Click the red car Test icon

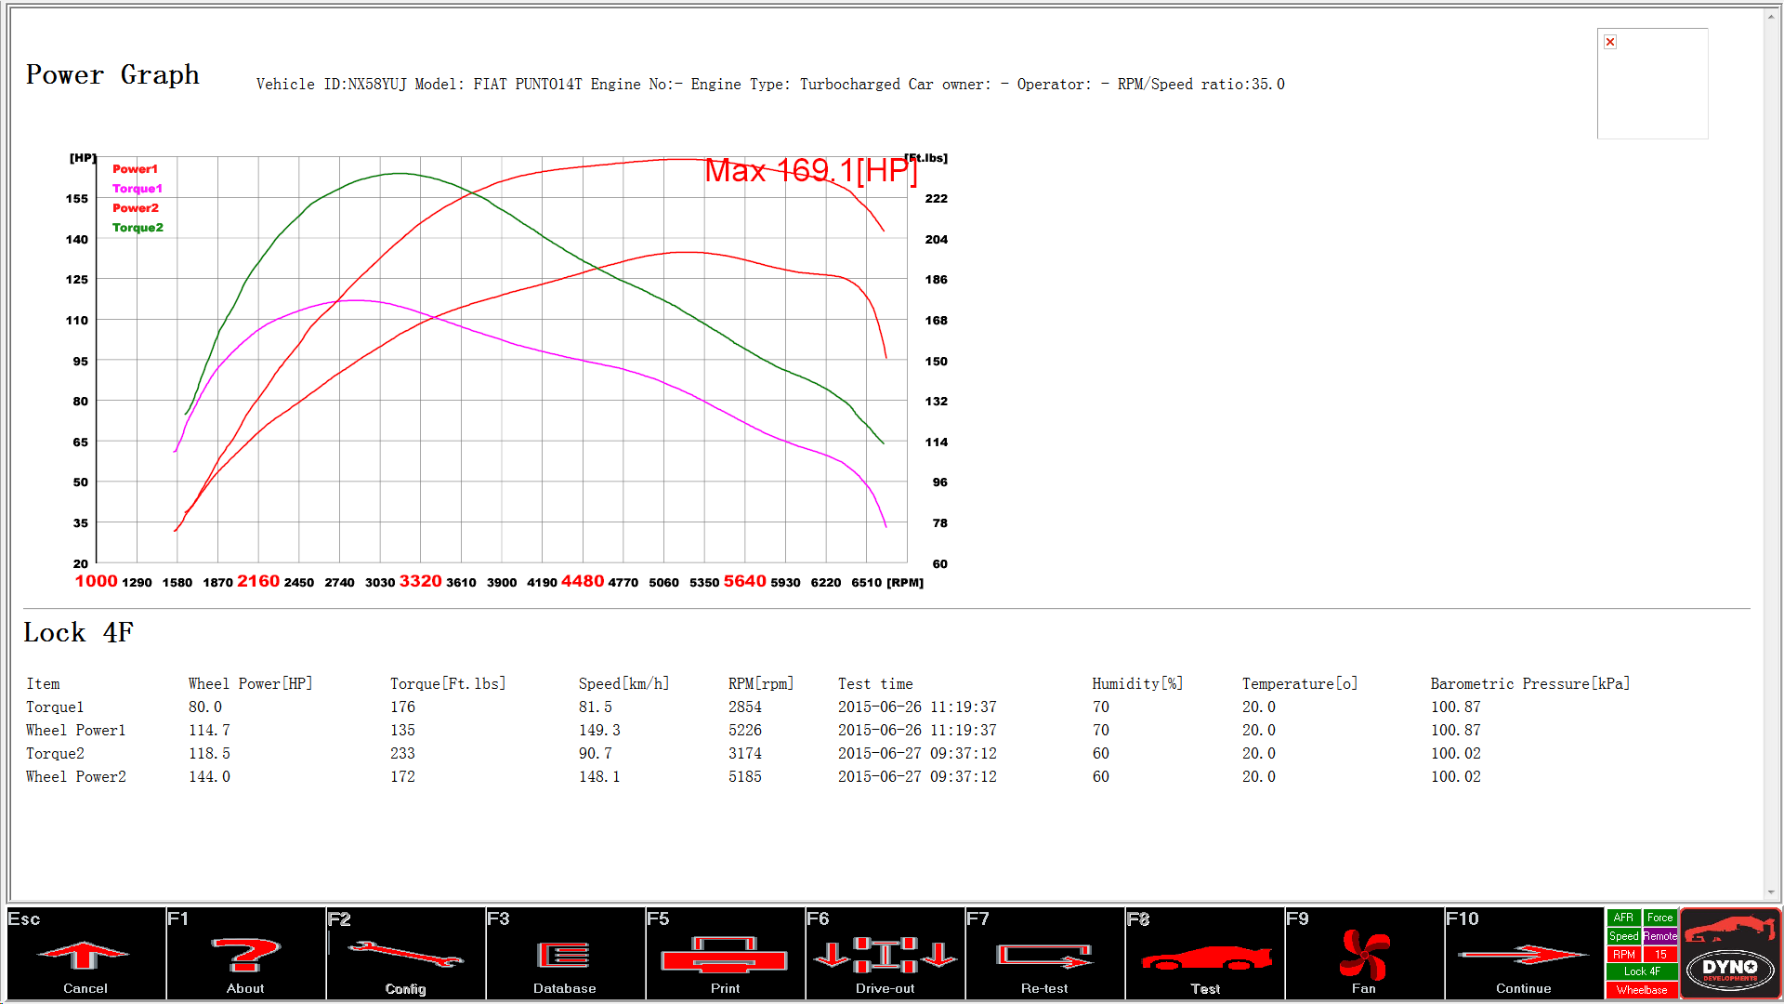(x=1205, y=955)
